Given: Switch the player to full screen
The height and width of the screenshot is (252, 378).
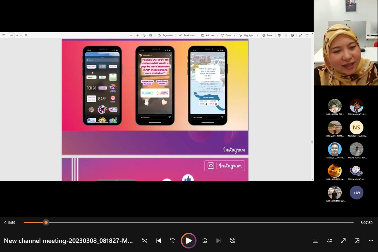Looking at the screenshot, I should (x=343, y=241).
